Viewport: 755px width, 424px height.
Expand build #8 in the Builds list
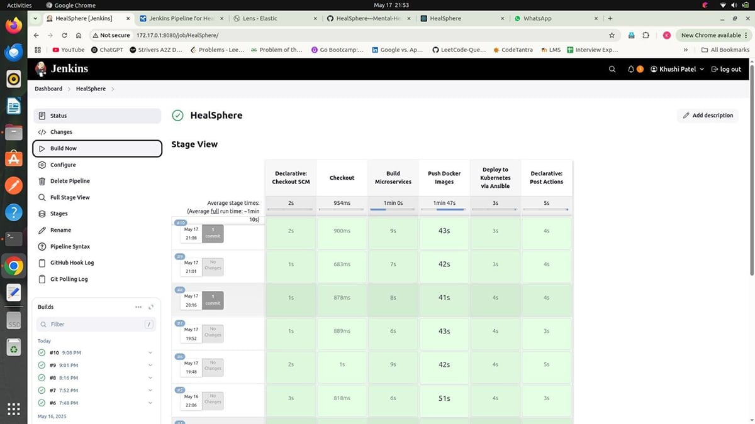(x=150, y=378)
